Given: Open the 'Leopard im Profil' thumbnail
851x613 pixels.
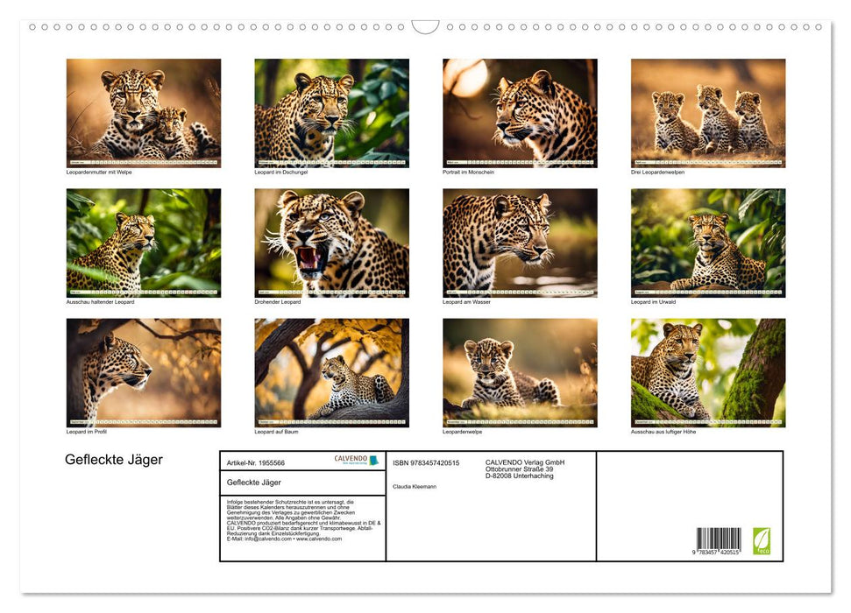Looking at the screenshot, I should click(144, 372).
